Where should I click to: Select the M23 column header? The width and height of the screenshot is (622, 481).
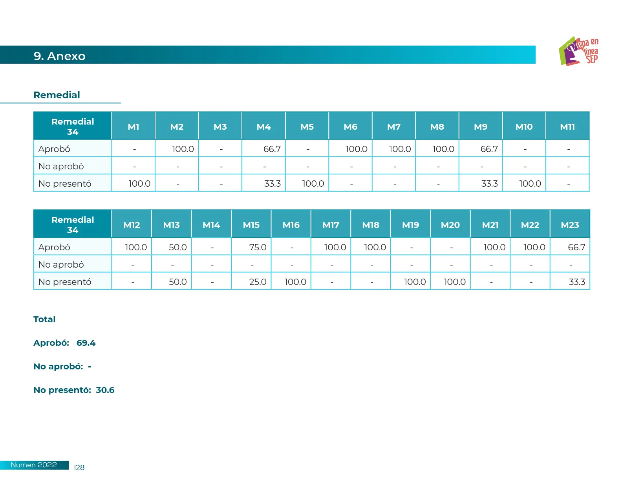(570, 225)
